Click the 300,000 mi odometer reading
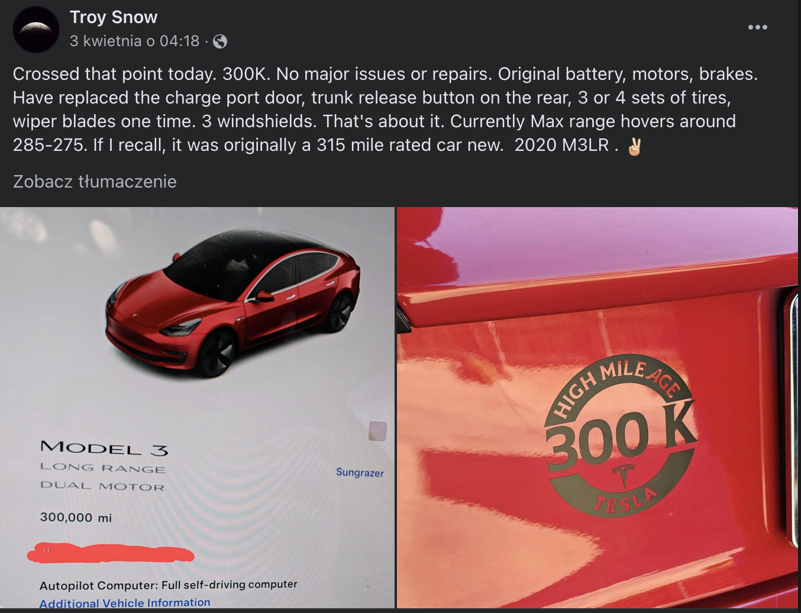The width and height of the screenshot is (801, 613). point(76,517)
